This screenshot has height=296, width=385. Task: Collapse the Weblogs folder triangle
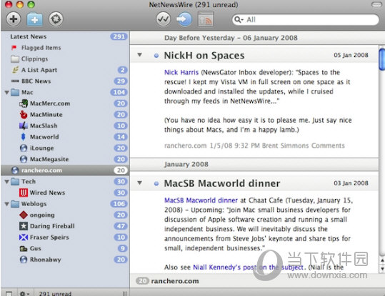(7, 204)
